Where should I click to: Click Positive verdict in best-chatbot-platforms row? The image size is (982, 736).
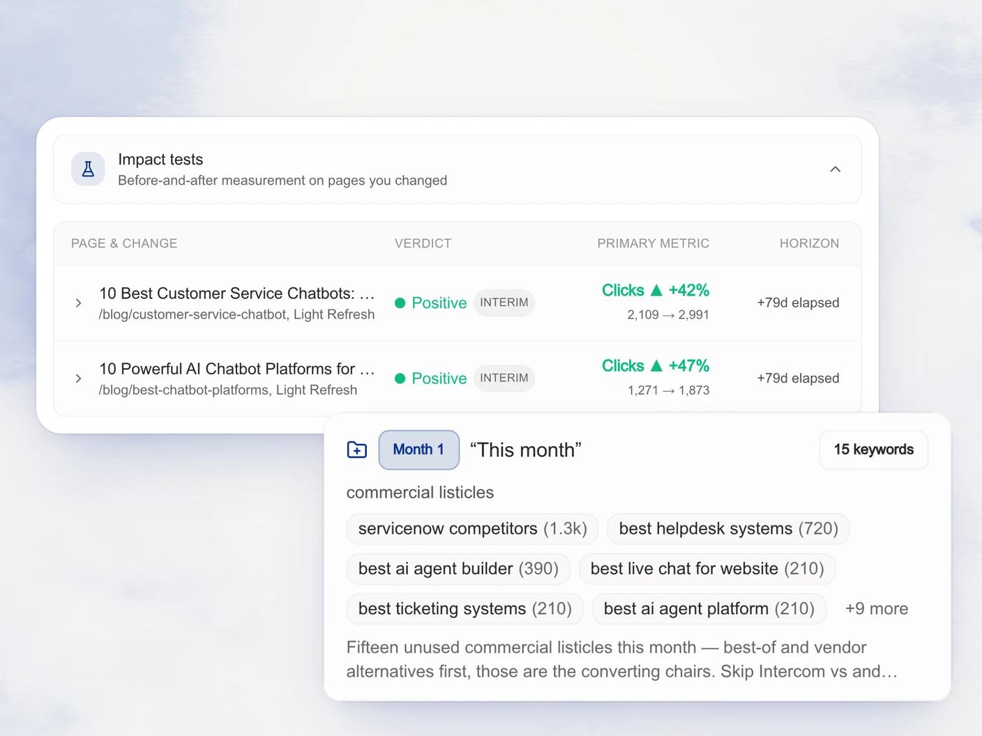coord(431,378)
